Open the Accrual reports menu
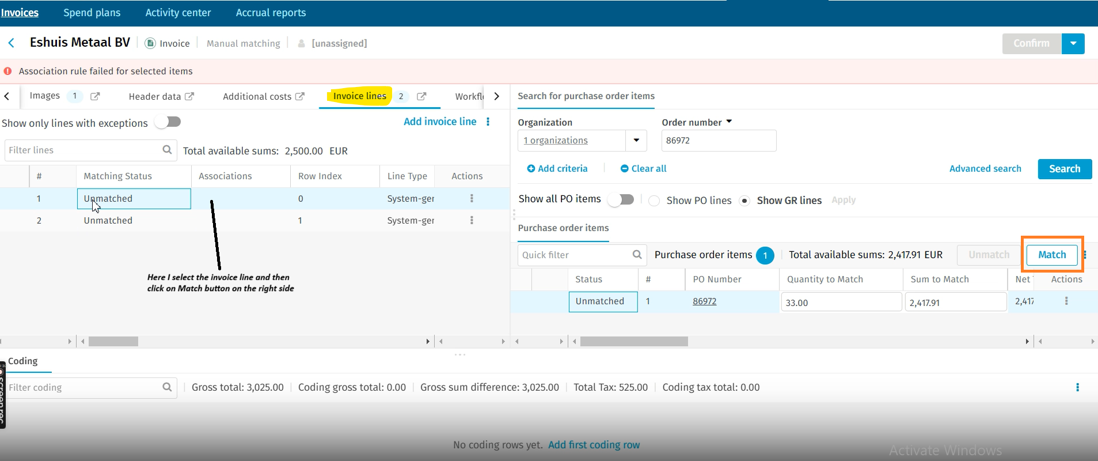The height and width of the screenshot is (461, 1098). point(271,13)
